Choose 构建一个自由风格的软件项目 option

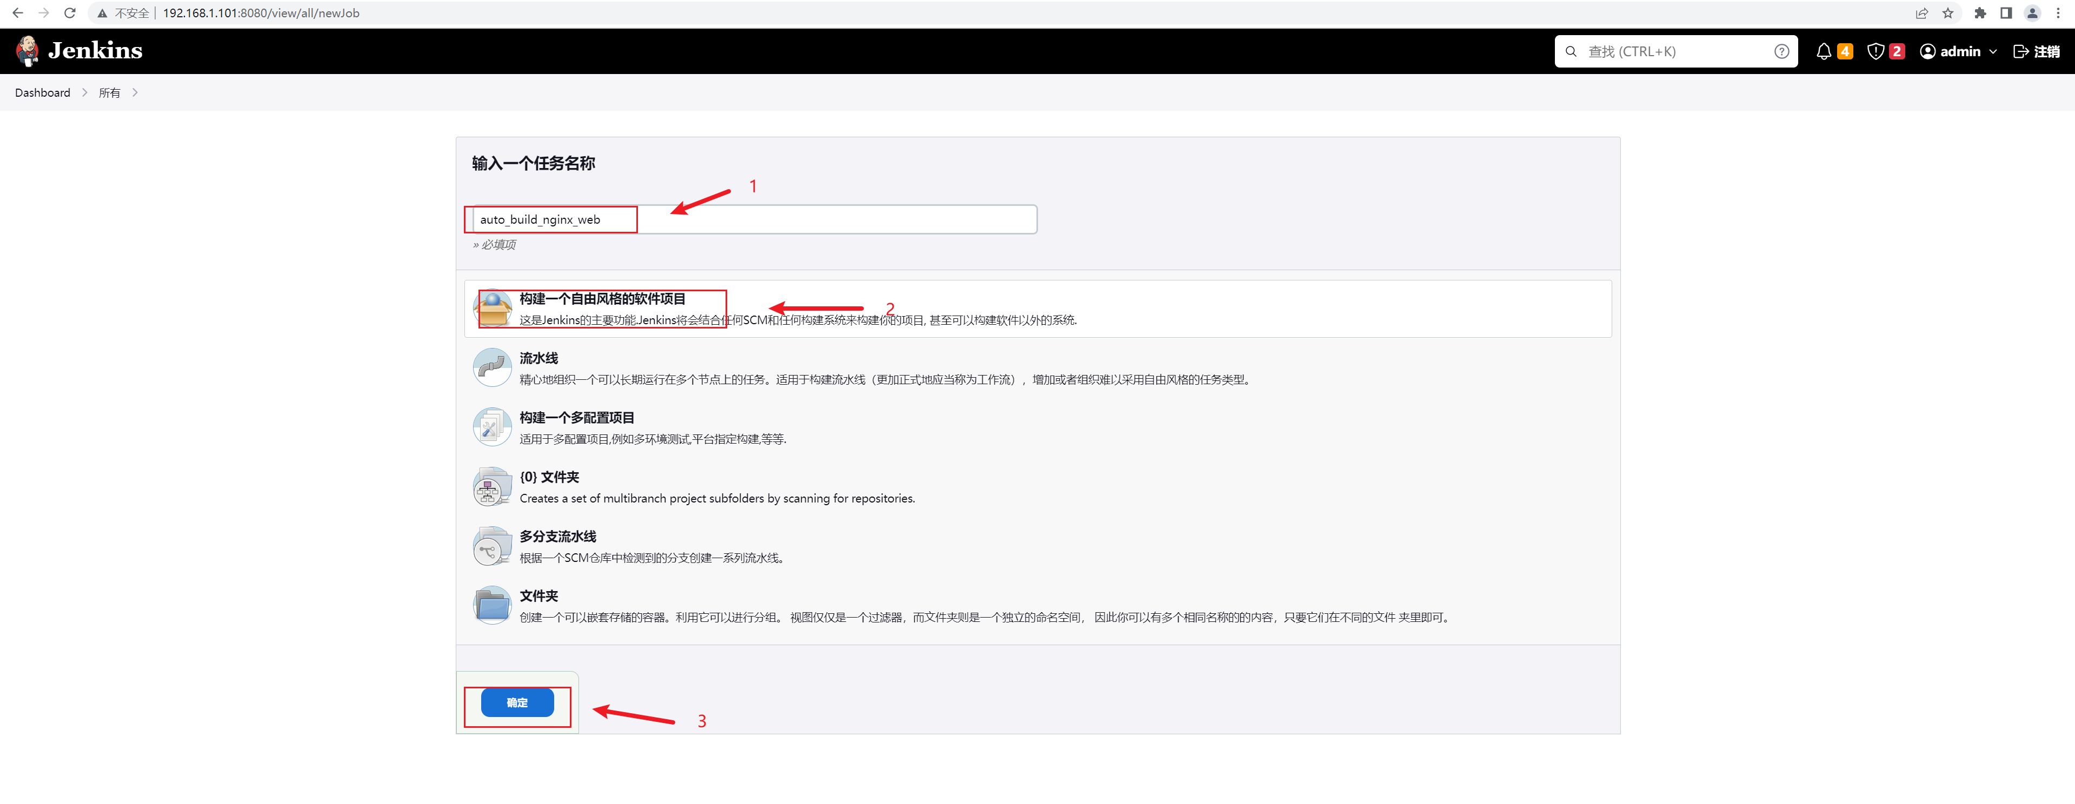[1037, 309]
